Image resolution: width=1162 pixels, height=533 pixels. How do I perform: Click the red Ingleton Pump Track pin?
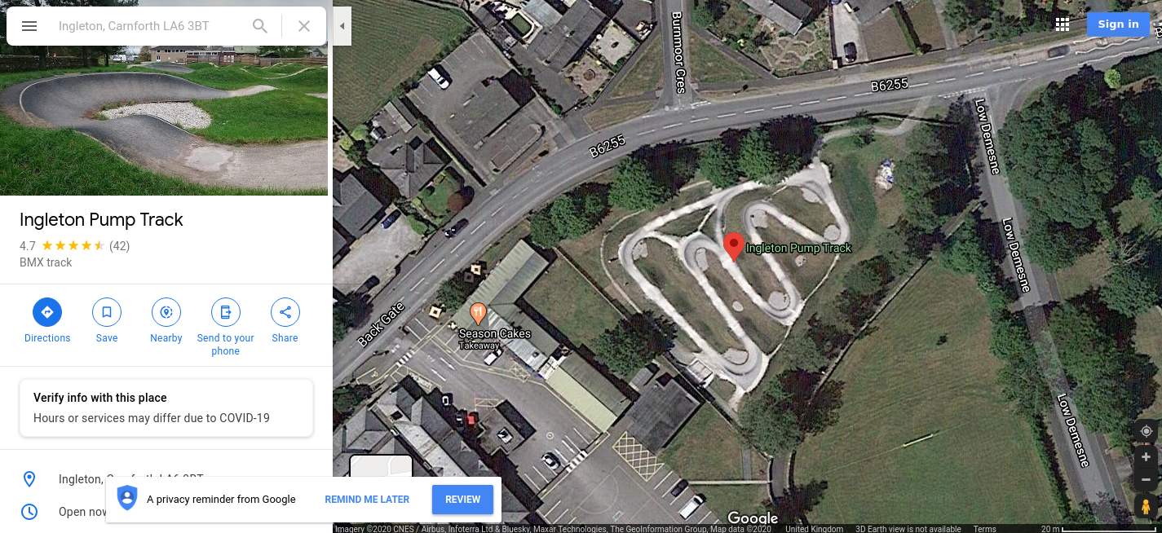coord(733,246)
